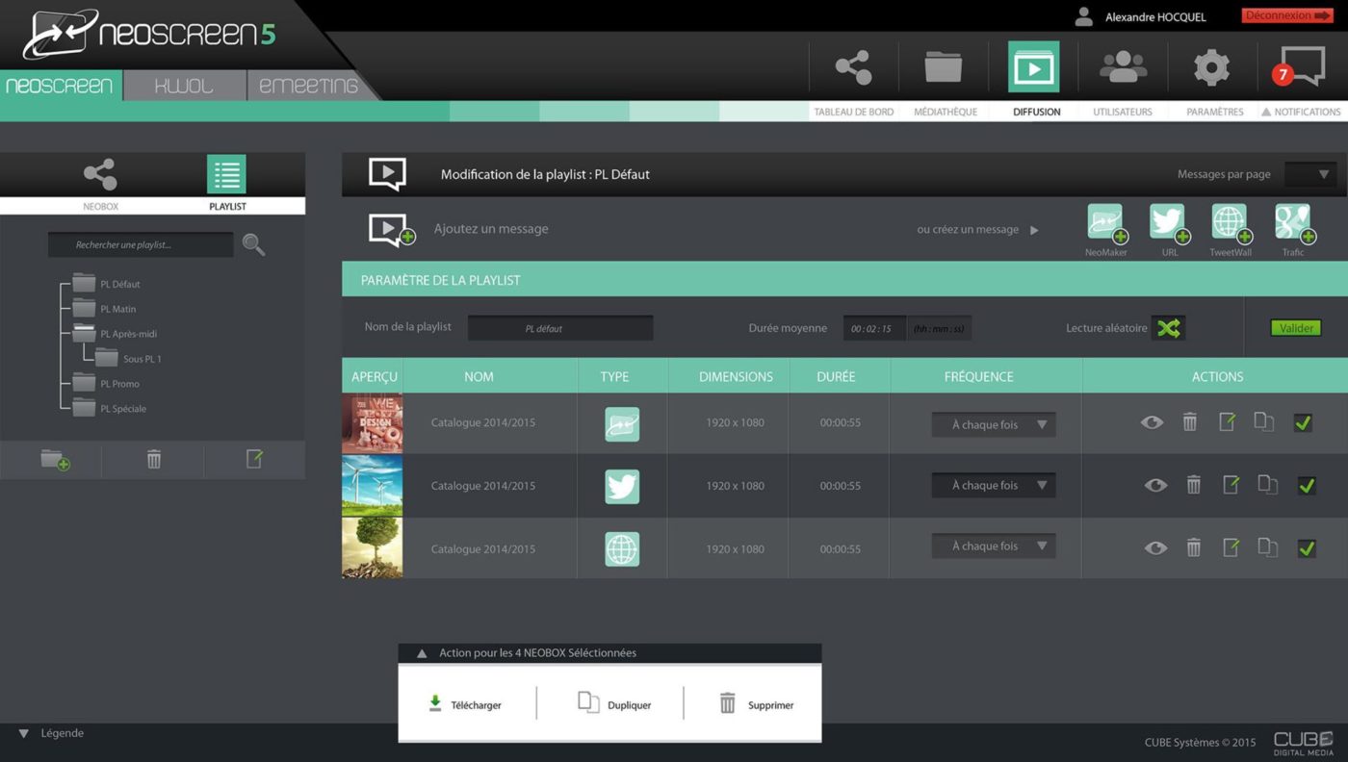This screenshot has height=762, width=1348.
Task: Toggle the Lecture aléatoire shuffle button
Action: [1168, 328]
